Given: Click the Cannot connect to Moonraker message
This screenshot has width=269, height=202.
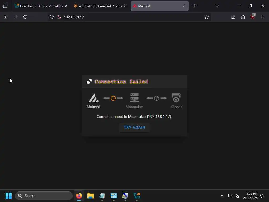Looking at the screenshot, I should coord(134,117).
